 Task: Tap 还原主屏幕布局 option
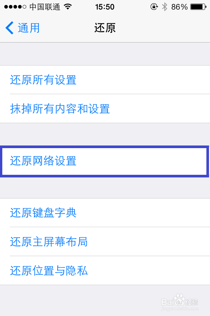(x=48, y=242)
